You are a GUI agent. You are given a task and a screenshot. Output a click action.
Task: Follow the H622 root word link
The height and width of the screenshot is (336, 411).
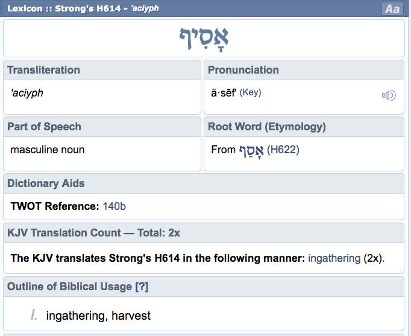[283, 150]
